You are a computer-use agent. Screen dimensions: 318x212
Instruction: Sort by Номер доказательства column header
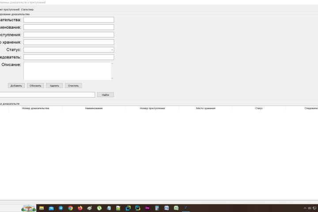tap(35, 108)
